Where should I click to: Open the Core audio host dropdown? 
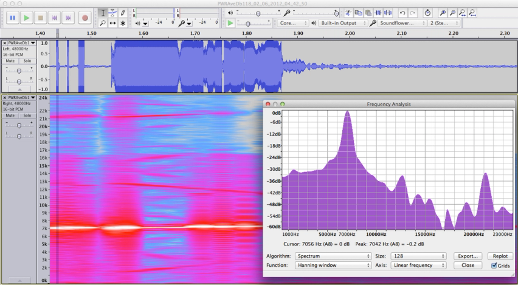point(292,23)
